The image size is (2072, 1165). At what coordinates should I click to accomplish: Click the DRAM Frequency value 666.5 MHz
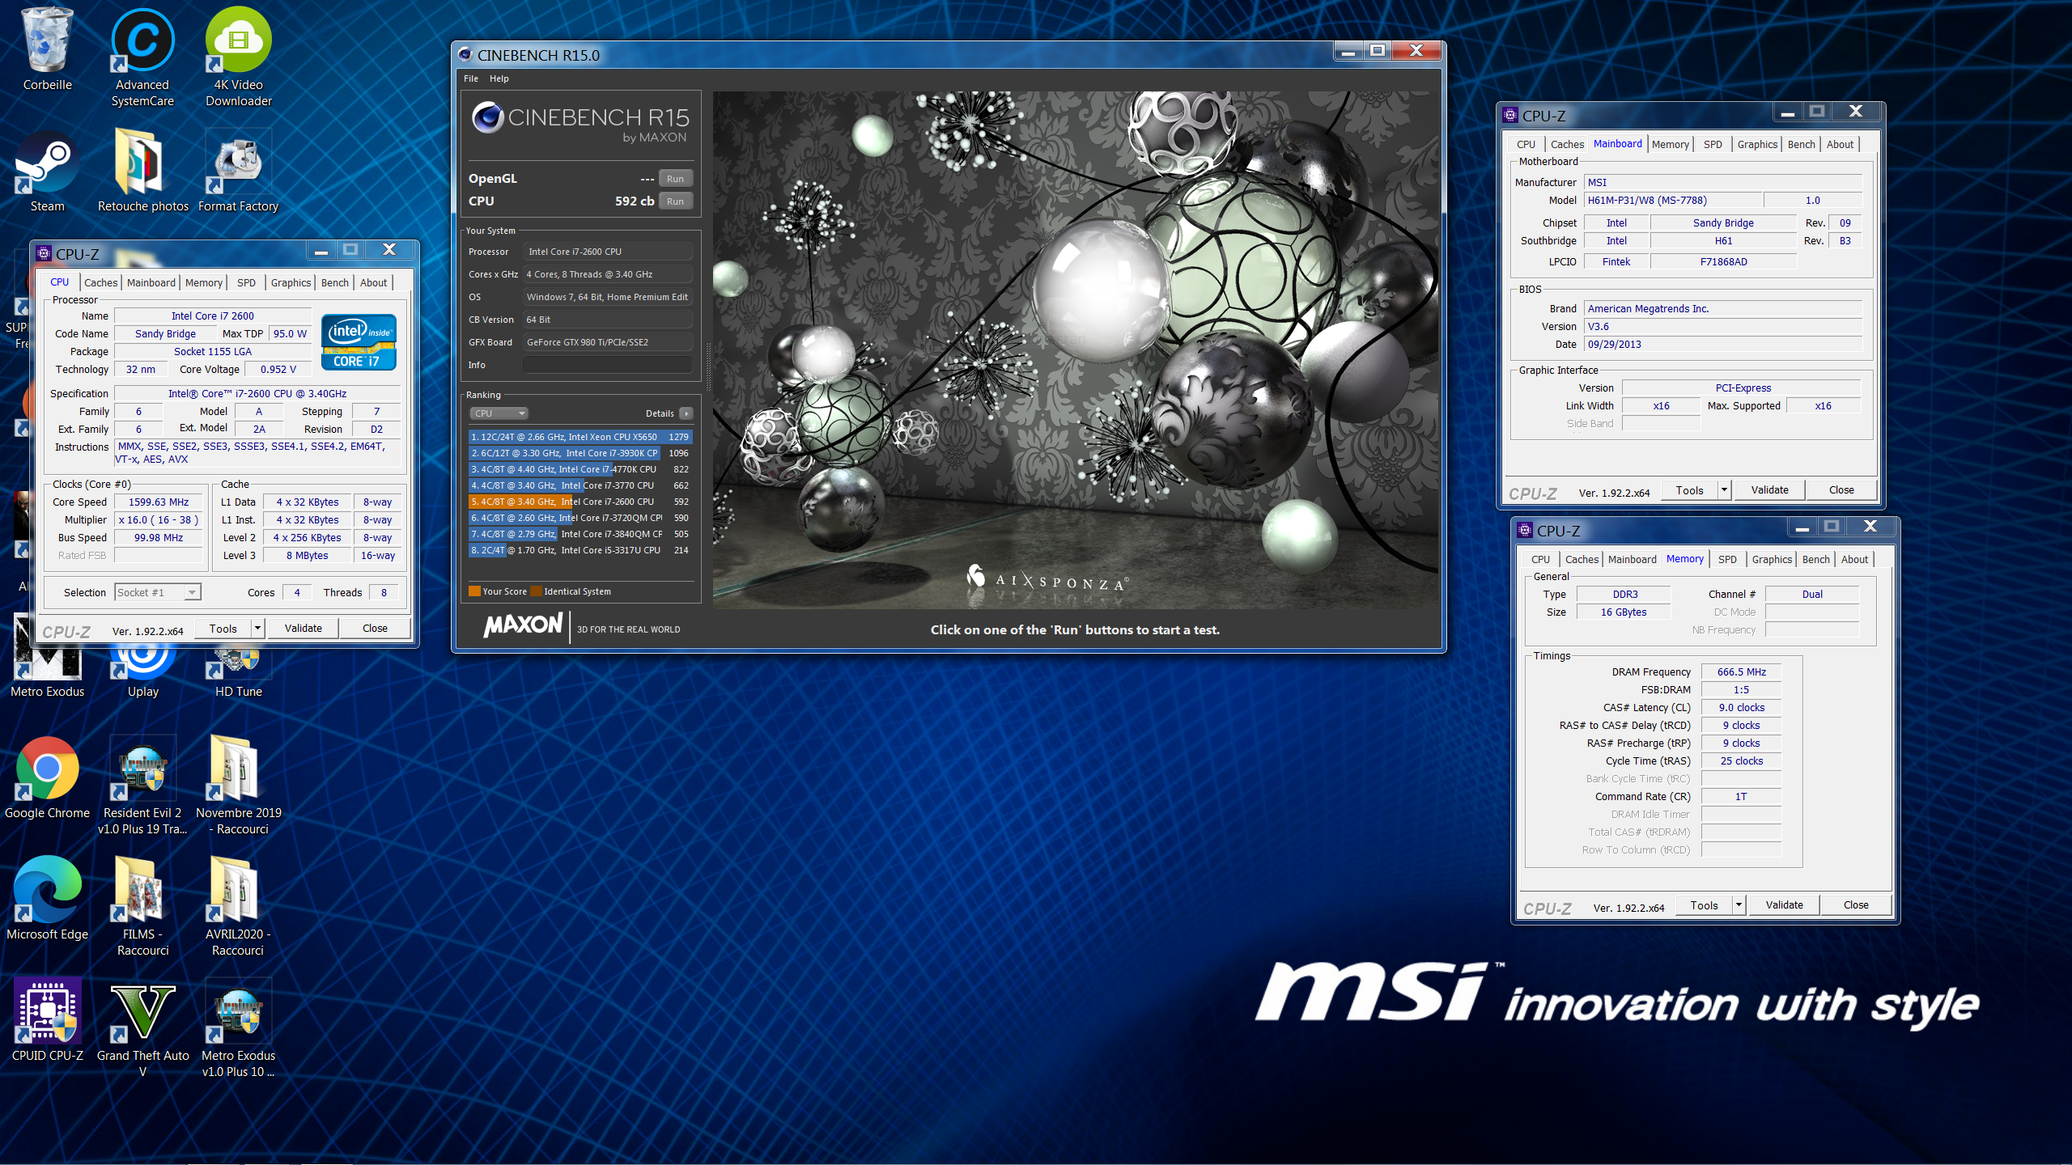point(1741,671)
